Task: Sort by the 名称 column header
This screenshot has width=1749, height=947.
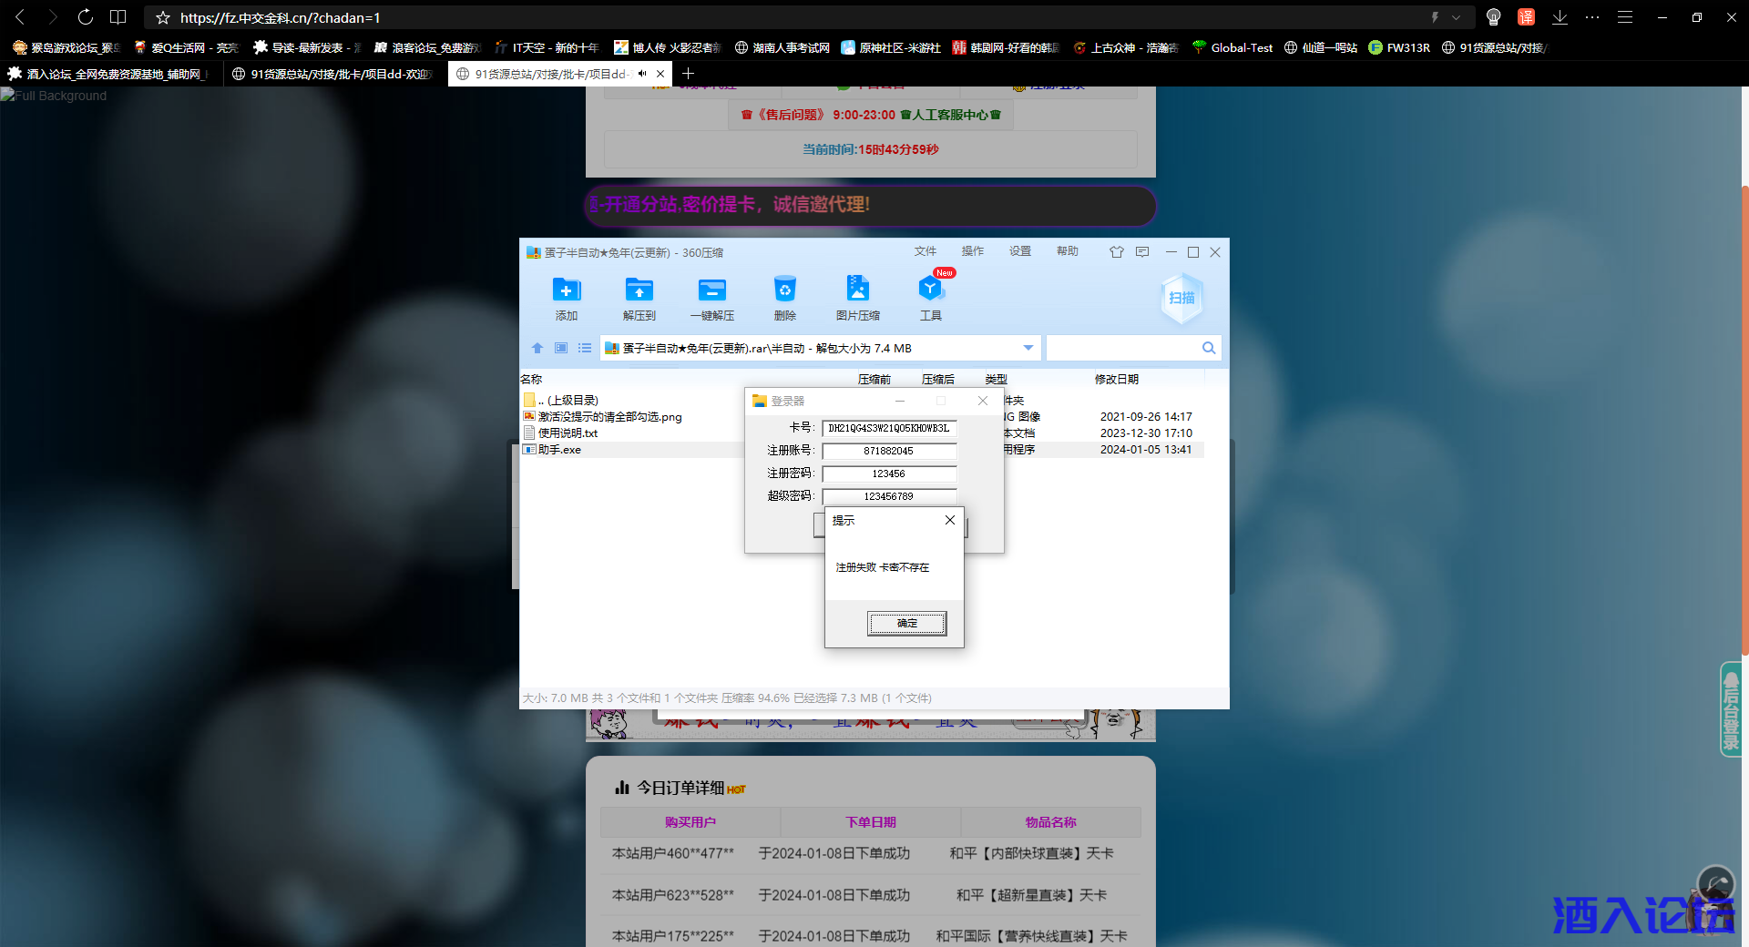Action: coord(531,379)
